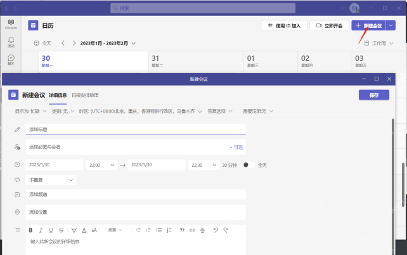
Task: Insert a quote block
Action: [182, 230]
